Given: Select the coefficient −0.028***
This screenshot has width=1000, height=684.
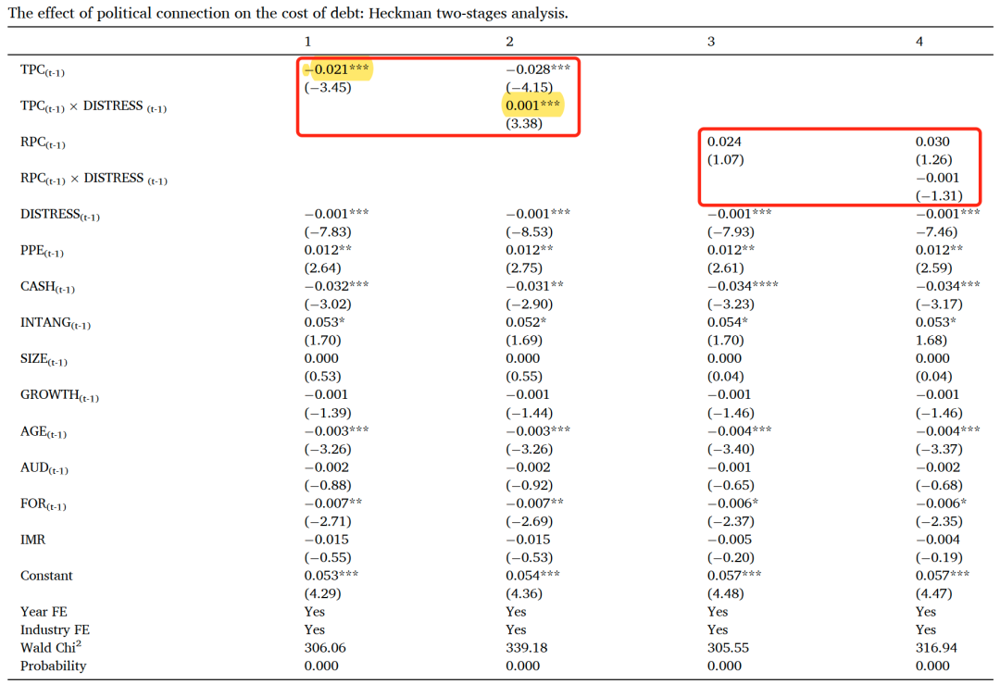Looking at the screenshot, I should click(538, 69).
